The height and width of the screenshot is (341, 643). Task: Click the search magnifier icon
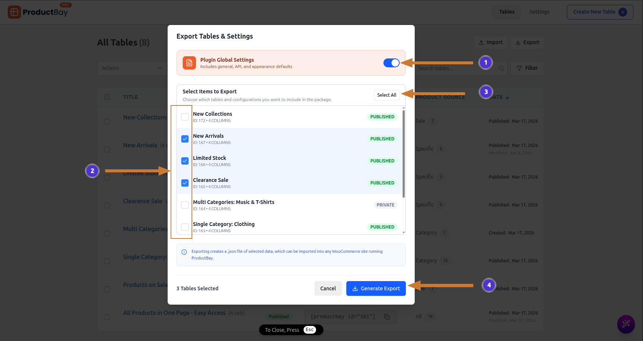pos(501,68)
